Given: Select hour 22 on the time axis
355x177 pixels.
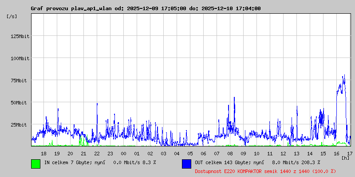Looking at the screenshot, I should (x=97, y=153).
